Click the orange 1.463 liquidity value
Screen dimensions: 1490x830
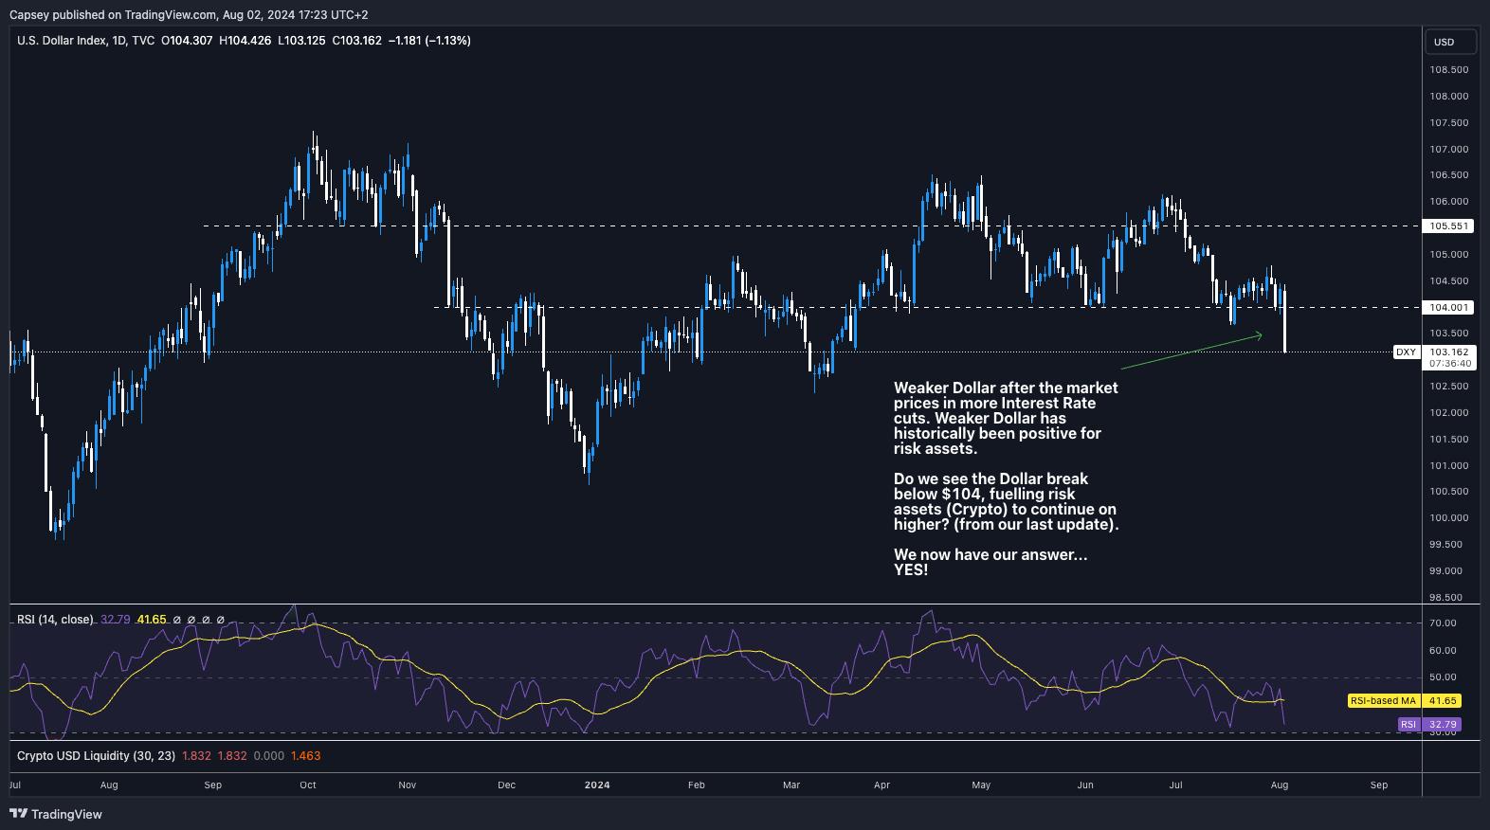pyautogui.click(x=305, y=756)
